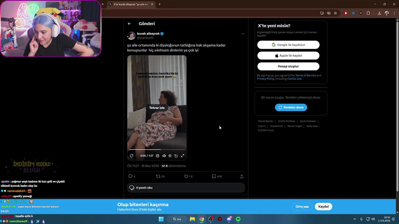Open the Privacy Policy link
The width and height of the screenshot is (399, 224).
266,79
